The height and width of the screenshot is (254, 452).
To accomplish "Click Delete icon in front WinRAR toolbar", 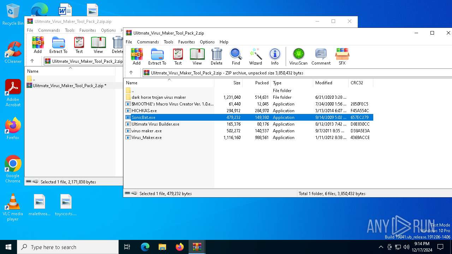I will pyautogui.click(x=216, y=56).
